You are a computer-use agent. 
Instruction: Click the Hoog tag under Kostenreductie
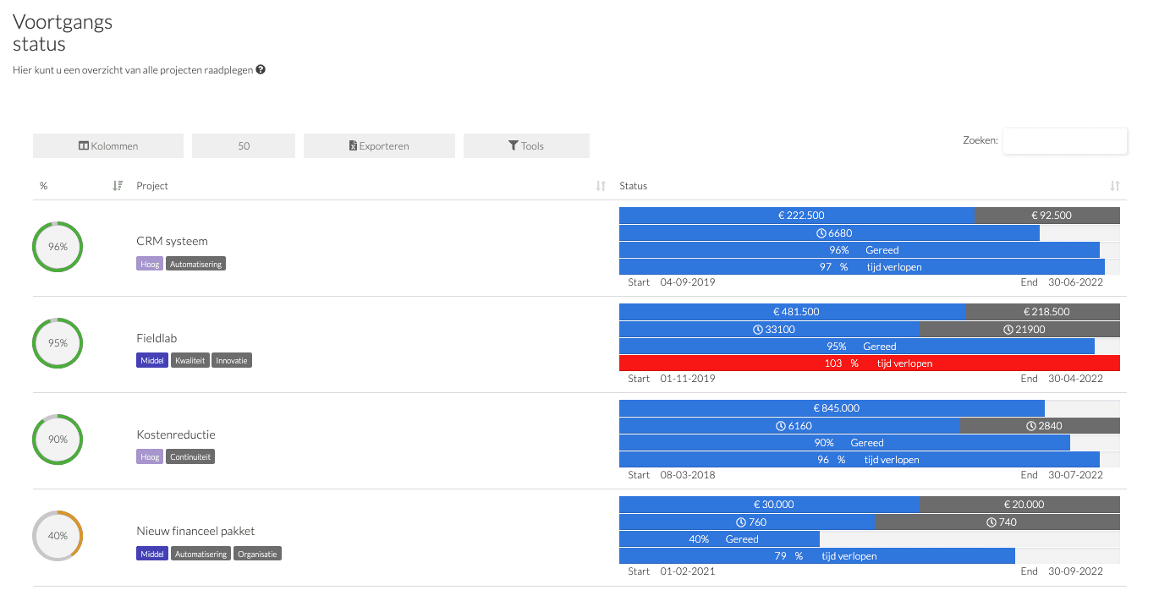[x=150, y=457]
